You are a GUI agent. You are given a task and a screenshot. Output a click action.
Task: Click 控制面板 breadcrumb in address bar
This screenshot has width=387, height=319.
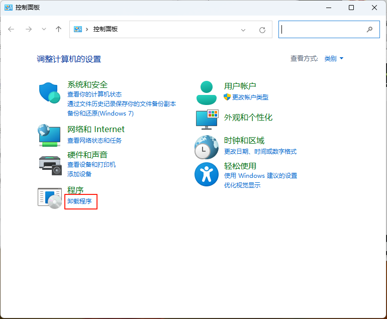coord(106,29)
